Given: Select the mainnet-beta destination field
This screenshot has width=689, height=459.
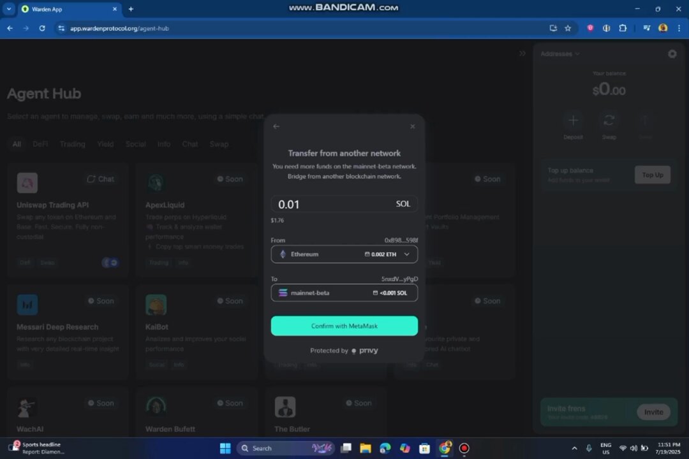Looking at the screenshot, I should click(344, 293).
